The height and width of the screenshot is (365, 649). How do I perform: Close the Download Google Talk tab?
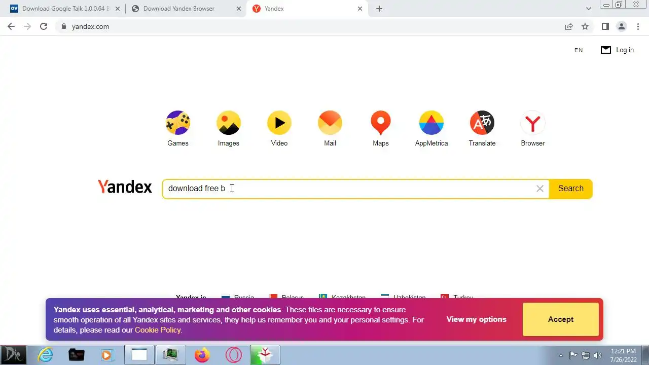(118, 9)
